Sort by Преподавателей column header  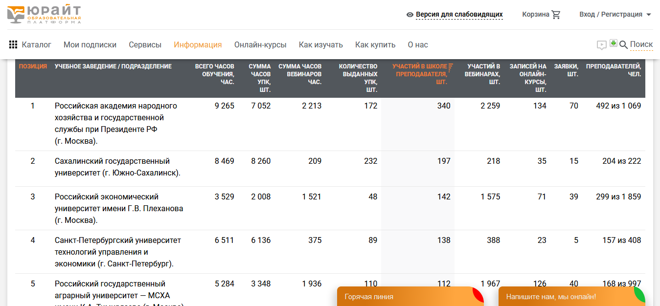[614, 70]
